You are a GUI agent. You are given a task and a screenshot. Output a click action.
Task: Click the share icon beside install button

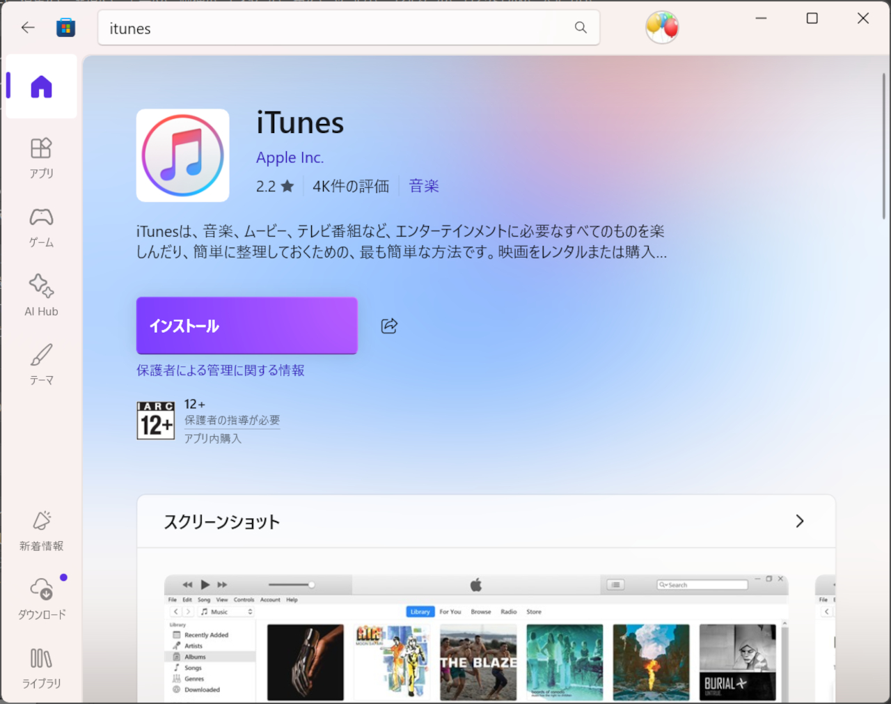click(389, 325)
